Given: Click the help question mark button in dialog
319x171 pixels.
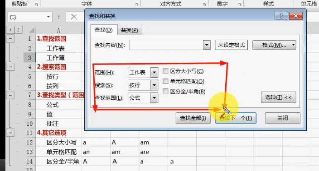Looking at the screenshot, I should (281, 16).
